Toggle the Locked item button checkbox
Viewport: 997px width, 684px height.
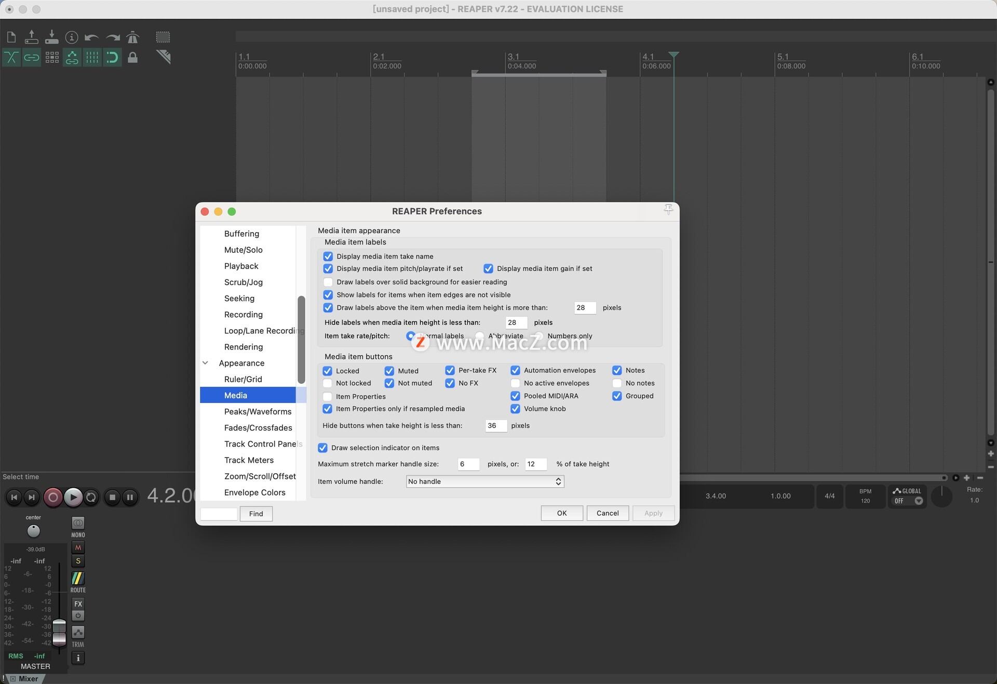(327, 371)
